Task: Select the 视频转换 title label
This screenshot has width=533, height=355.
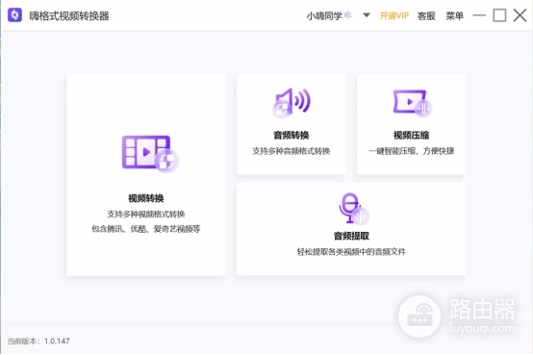Action: point(146,198)
